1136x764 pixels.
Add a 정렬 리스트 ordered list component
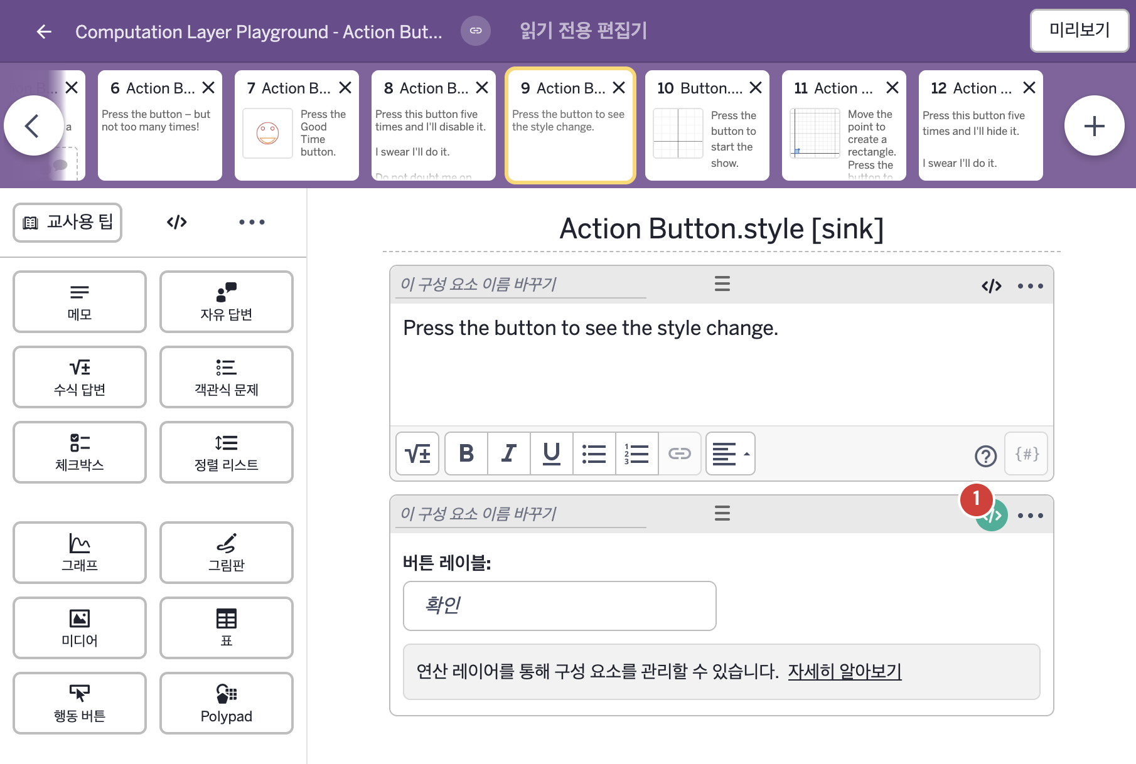[x=227, y=452]
